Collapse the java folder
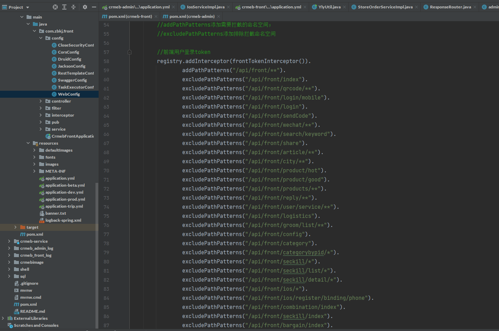Viewport: 499px width, 331px height. (28, 24)
